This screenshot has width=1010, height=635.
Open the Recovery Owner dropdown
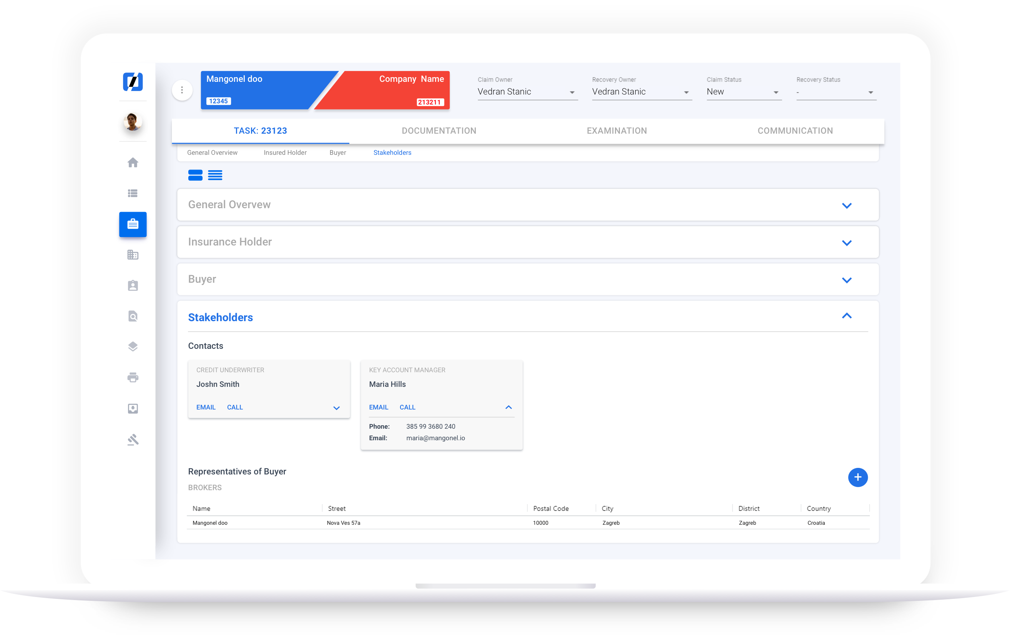(642, 92)
